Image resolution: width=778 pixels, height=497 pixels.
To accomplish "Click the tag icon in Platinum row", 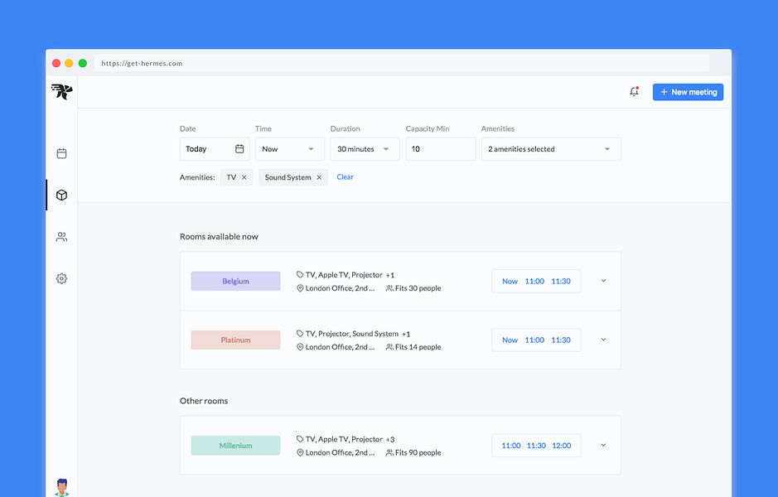I will (300, 333).
